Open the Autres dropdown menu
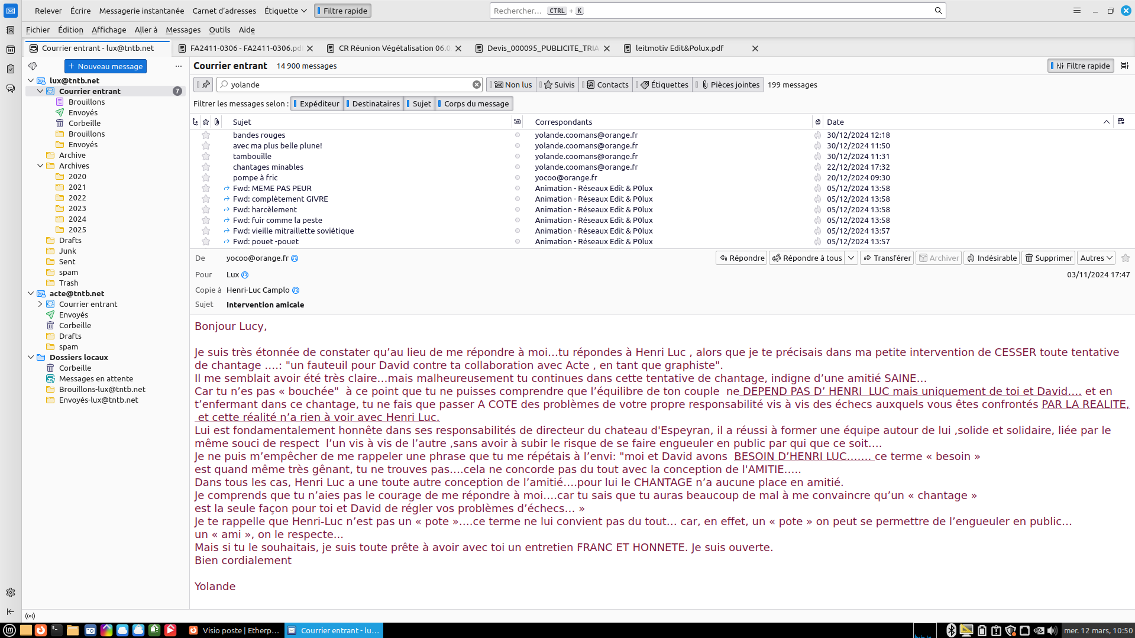 1096,258
